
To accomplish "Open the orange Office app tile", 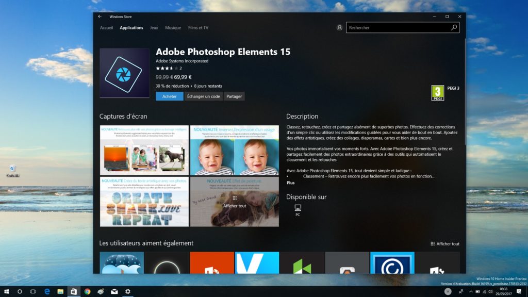I will 212,262.
